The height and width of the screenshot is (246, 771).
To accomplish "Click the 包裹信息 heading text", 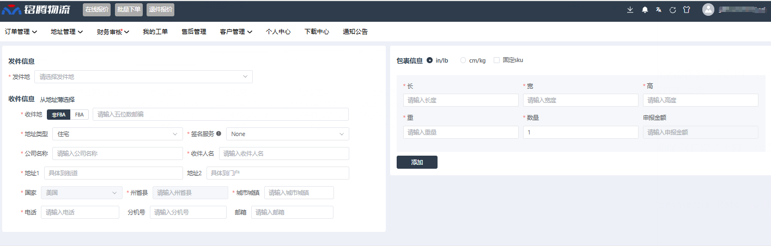I will (x=409, y=60).
